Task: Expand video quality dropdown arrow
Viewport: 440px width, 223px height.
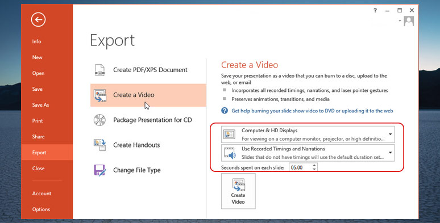Action: point(391,134)
